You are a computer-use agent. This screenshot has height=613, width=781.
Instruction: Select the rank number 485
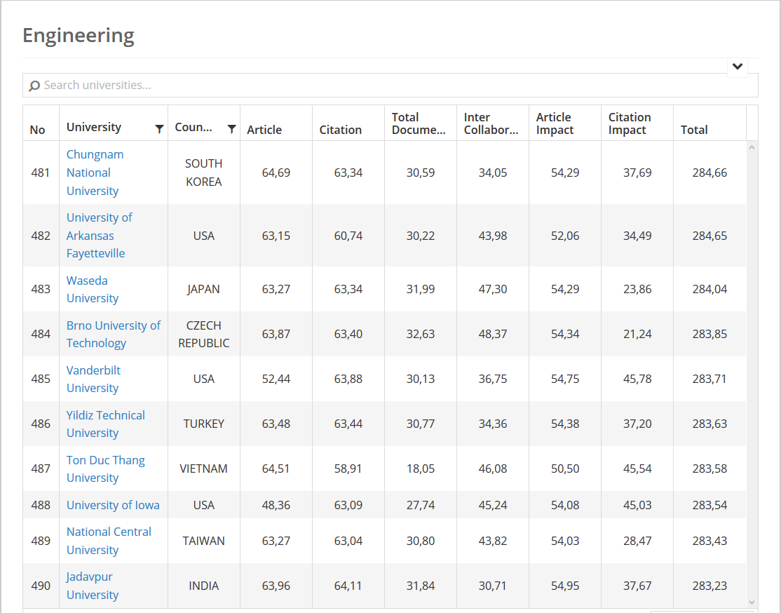[41, 379]
